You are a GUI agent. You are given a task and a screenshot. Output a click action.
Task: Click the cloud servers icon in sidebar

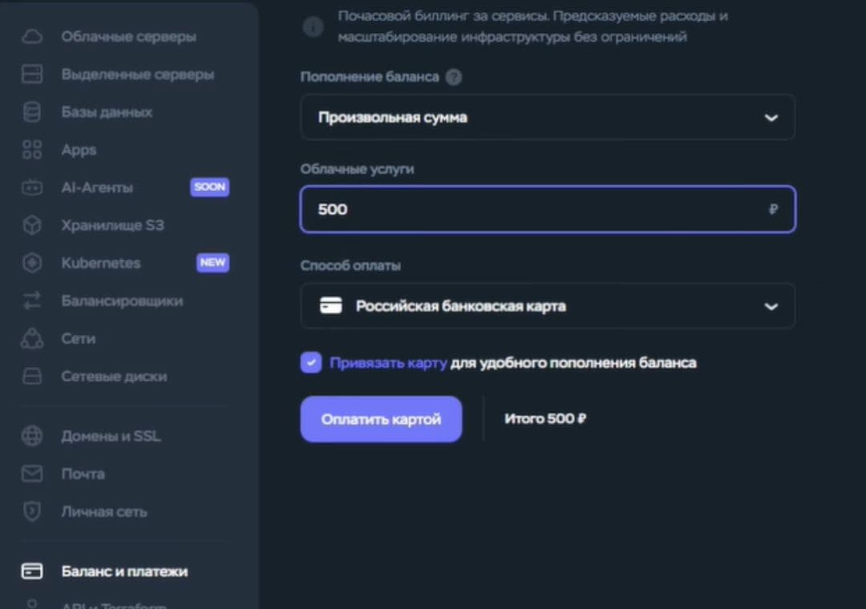coord(32,37)
